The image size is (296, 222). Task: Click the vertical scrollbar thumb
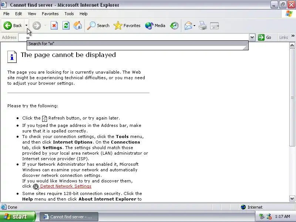point(292,97)
